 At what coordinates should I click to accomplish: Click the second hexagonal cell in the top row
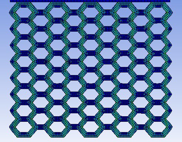[x=57, y=13]
